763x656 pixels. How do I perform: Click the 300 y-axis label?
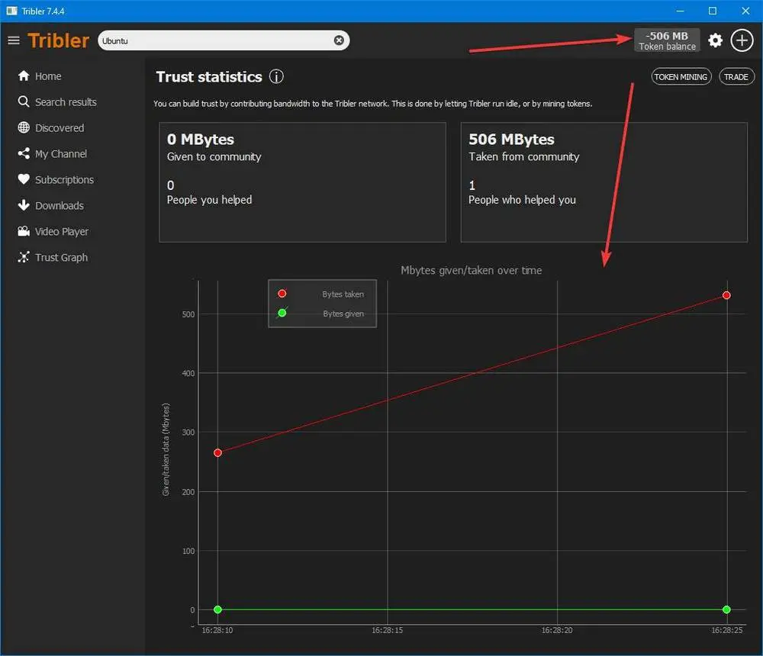coord(188,433)
